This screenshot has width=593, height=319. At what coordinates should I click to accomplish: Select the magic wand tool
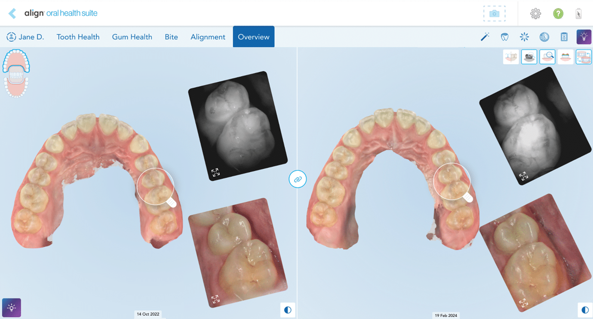click(x=485, y=37)
